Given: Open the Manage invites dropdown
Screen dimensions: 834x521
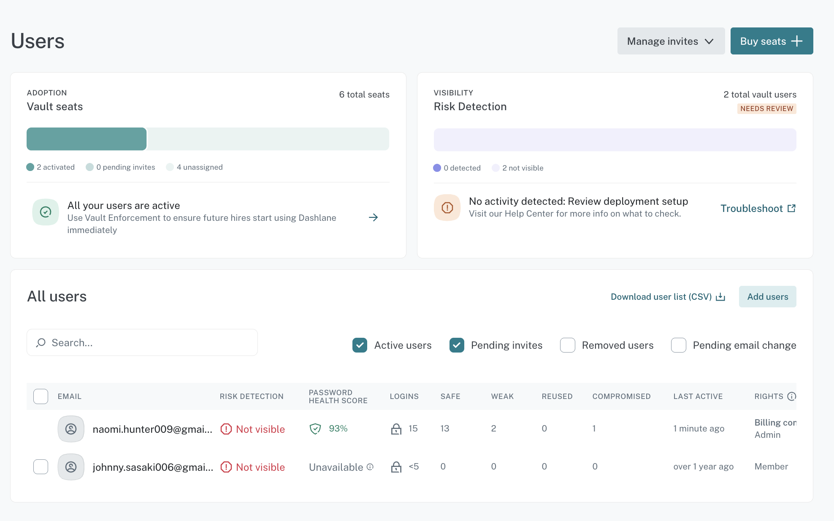Looking at the screenshot, I should coord(671,41).
